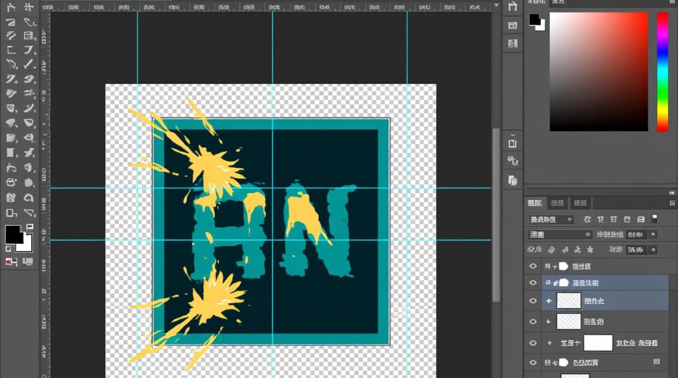This screenshot has width=678, height=378.
Task: Open the layer filter kind dropdown
Action: (551, 220)
